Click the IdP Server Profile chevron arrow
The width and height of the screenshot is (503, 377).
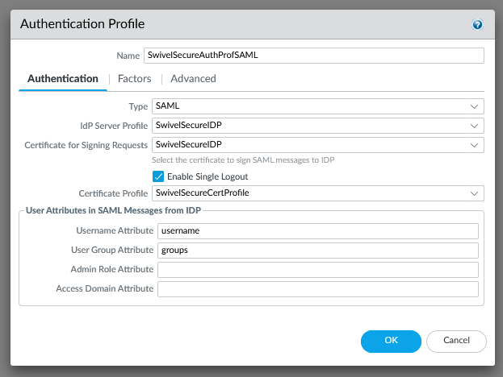(474, 126)
